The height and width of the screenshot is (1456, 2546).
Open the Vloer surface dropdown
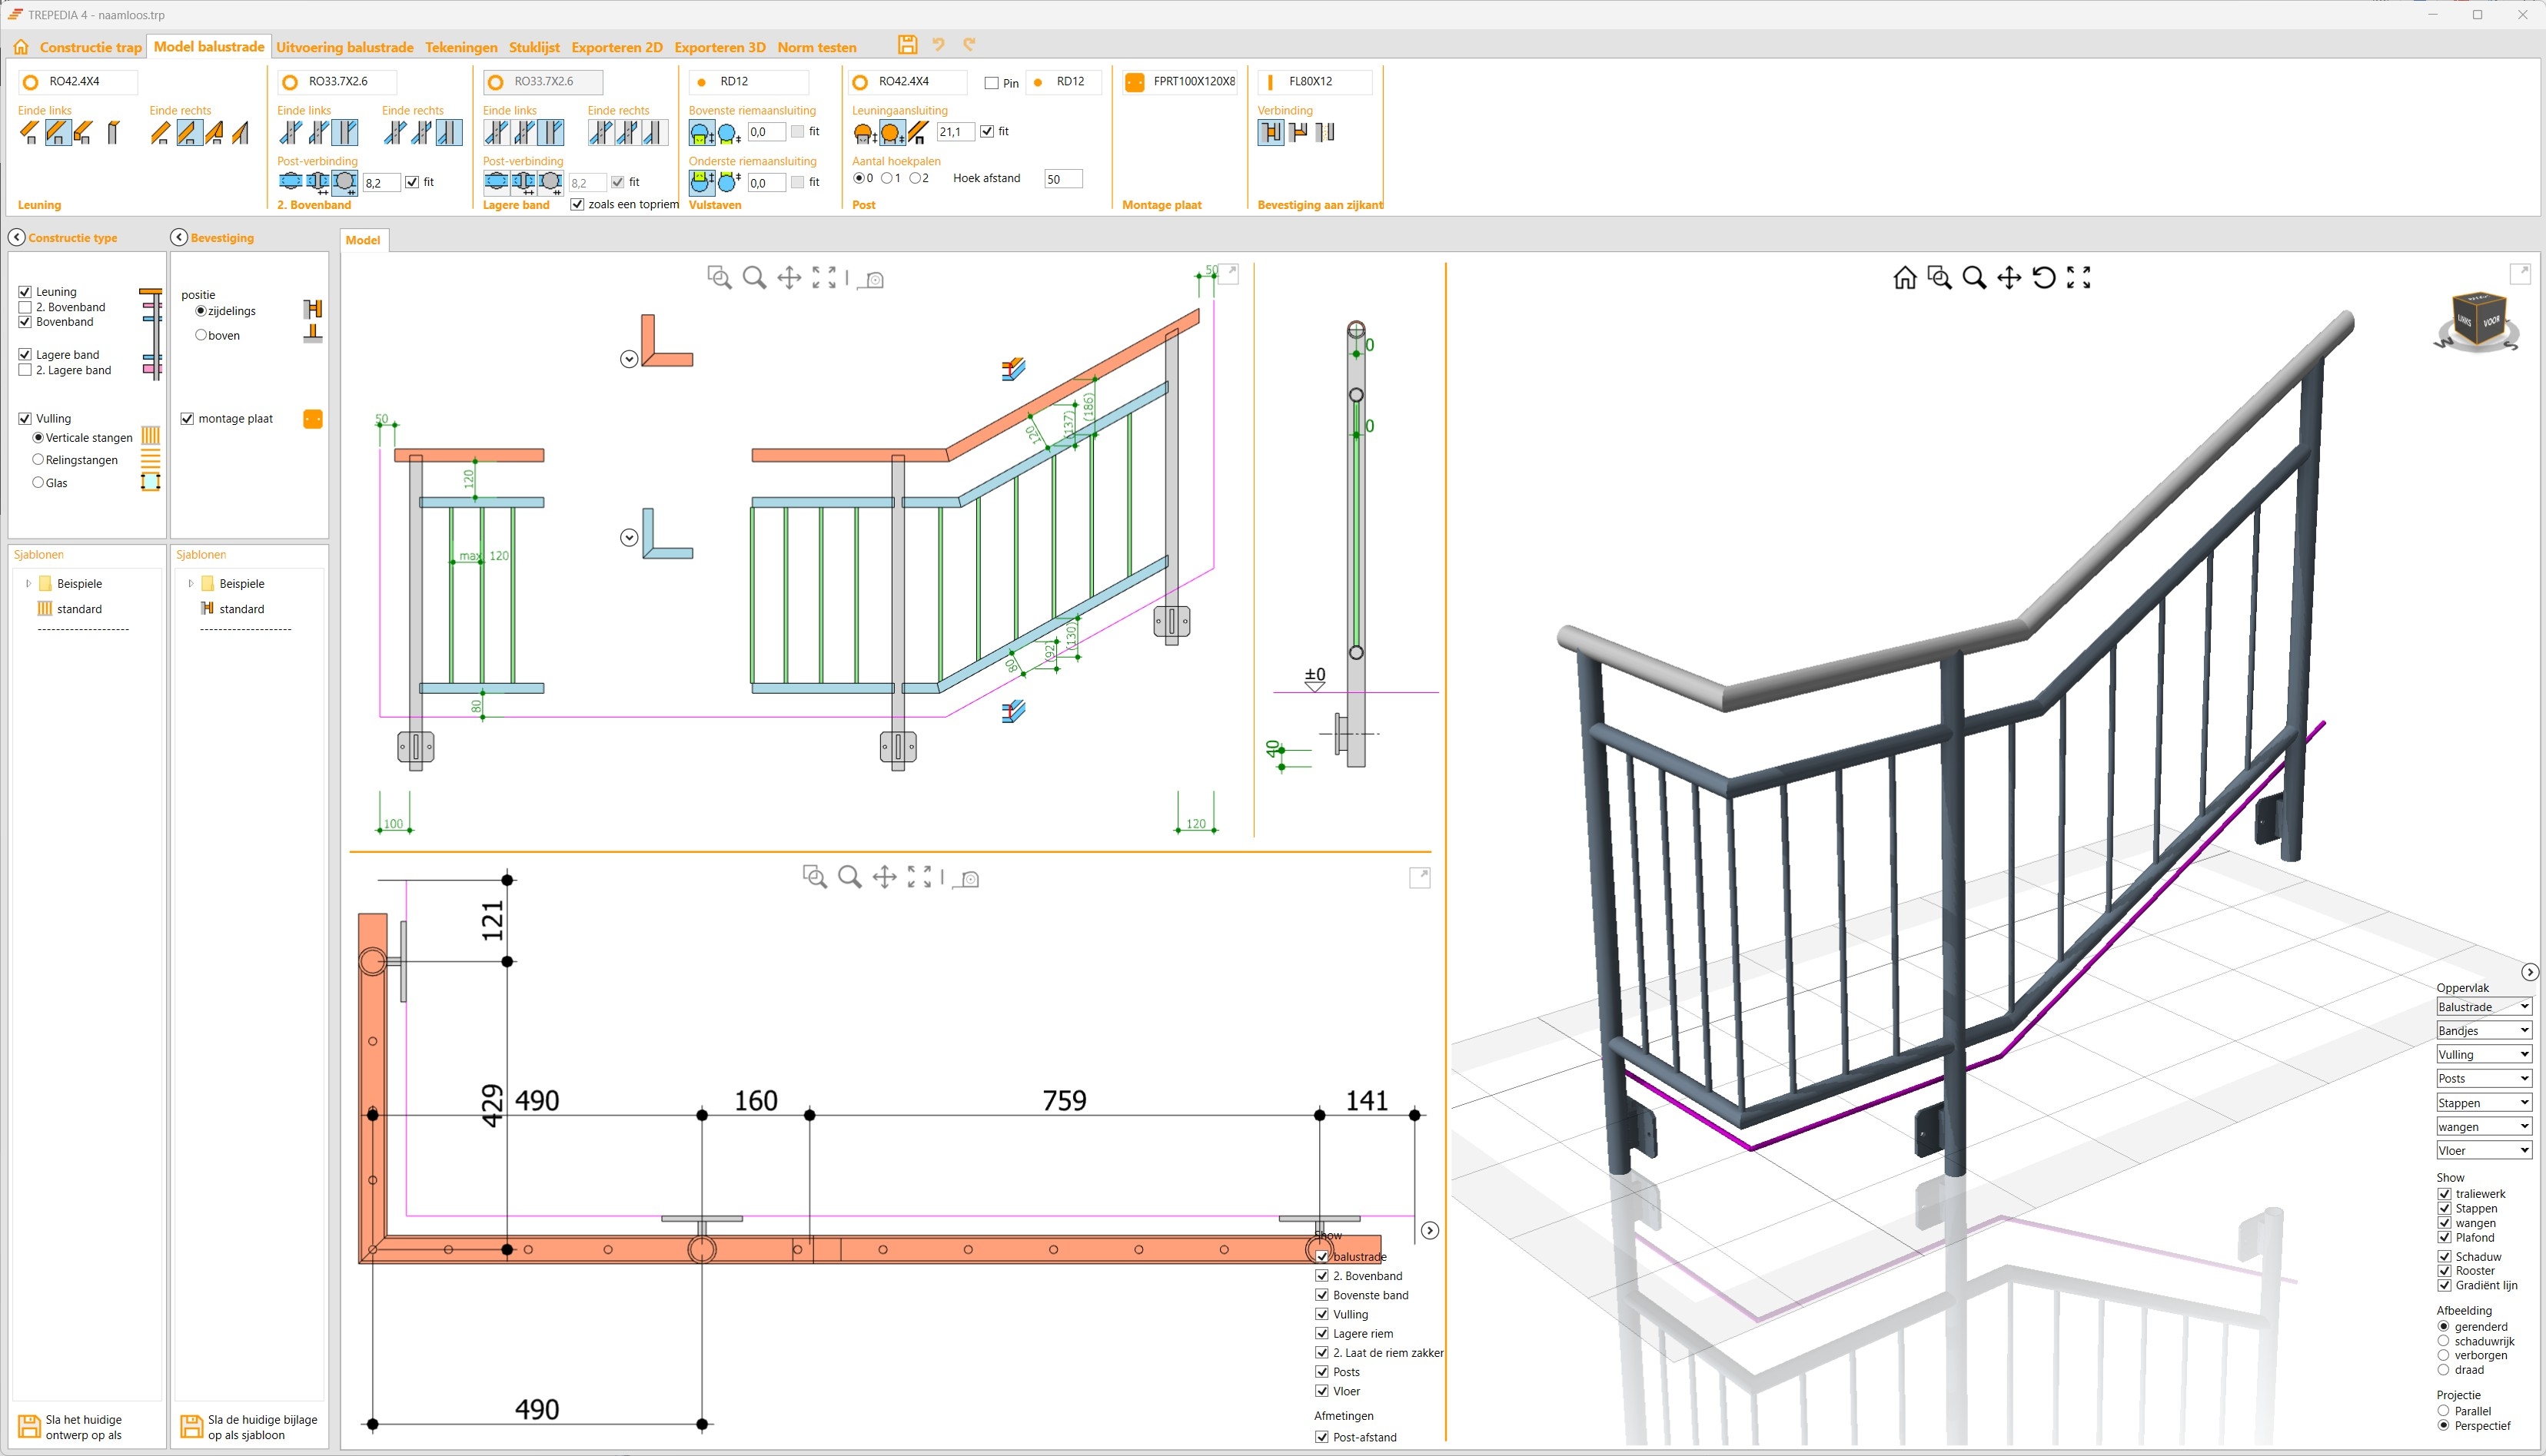pos(2483,1151)
